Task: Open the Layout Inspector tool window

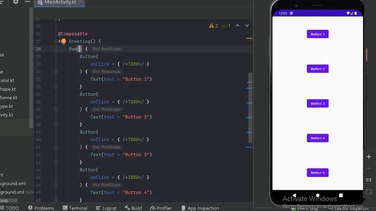Action: click(x=349, y=209)
